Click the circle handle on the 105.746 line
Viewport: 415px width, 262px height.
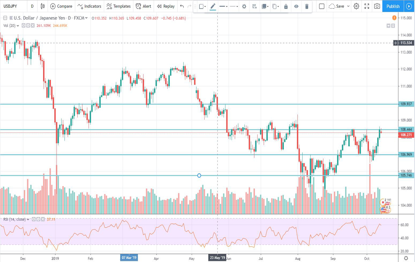[x=199, y=175]
